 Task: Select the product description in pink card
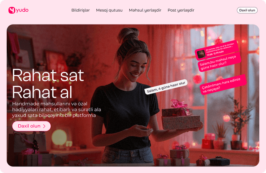click(x=220, y=48)
